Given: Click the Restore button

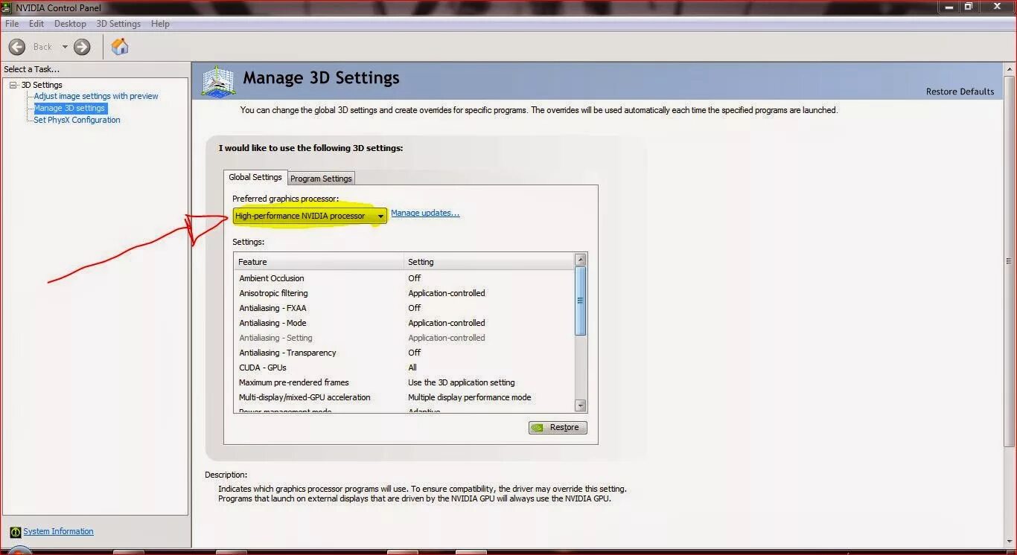Looking at the screenshot, I should pos(558,427).
